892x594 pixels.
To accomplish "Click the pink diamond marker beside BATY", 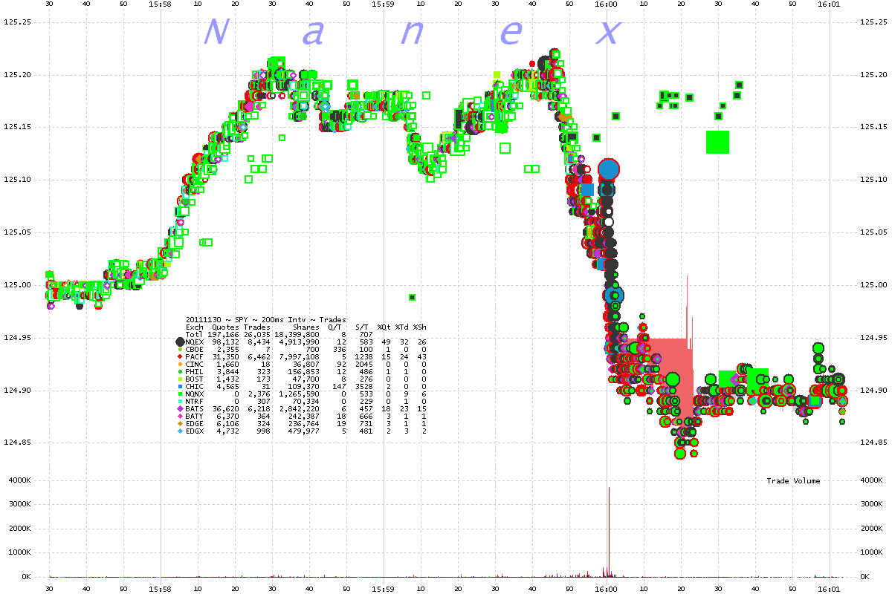I will 179,416.
